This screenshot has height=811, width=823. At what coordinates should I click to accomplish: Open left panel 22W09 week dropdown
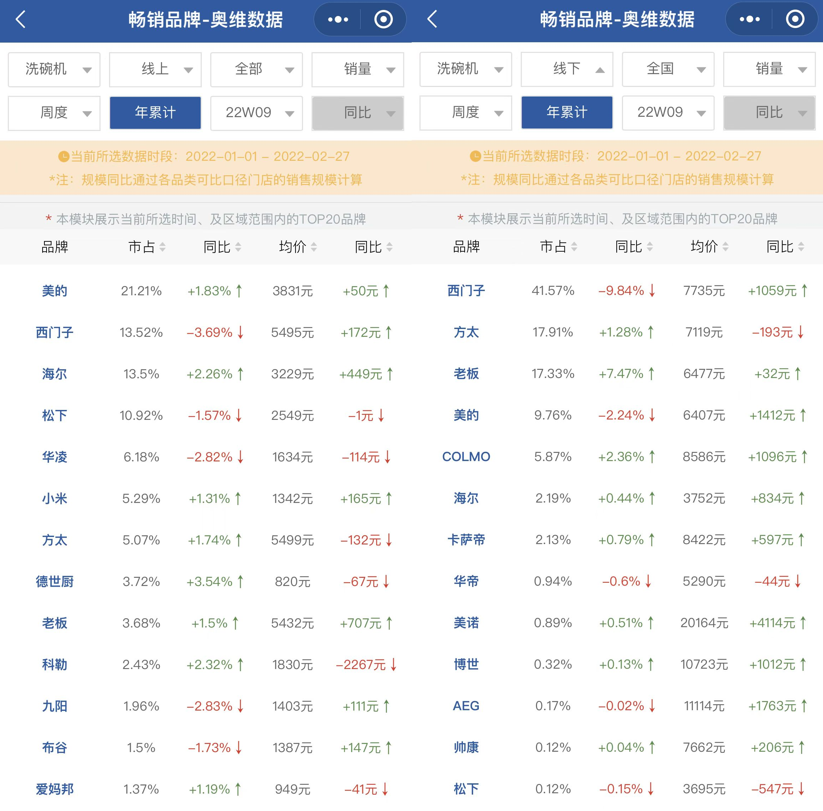pyautogui.click(x=256, y=113)
